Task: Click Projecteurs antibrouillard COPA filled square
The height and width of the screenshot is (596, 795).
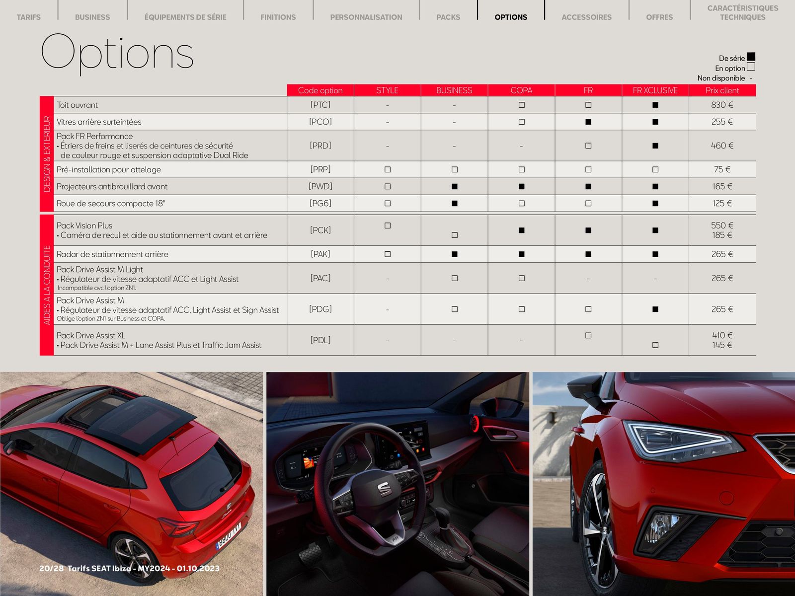Action: pos(521,186)
